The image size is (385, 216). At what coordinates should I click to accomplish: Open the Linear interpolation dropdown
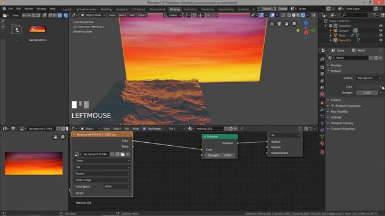tap(102, 161)
